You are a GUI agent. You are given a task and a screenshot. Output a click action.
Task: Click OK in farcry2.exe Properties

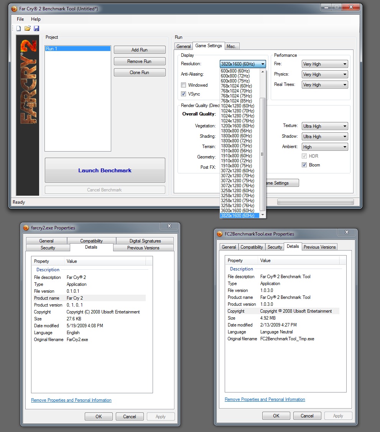(x=99, y=417)
